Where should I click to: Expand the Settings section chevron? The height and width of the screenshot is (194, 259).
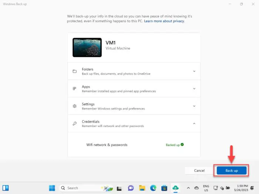click(x=194, y=106)
